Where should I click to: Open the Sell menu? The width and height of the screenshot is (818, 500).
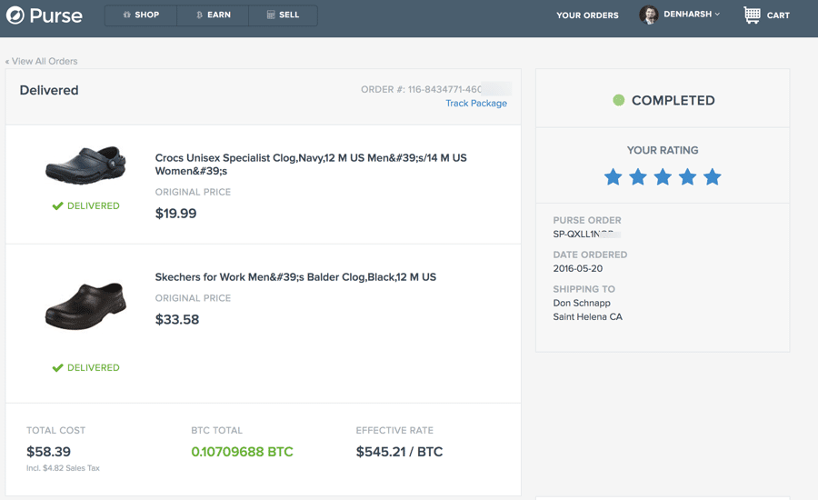(x=284, y=15)
